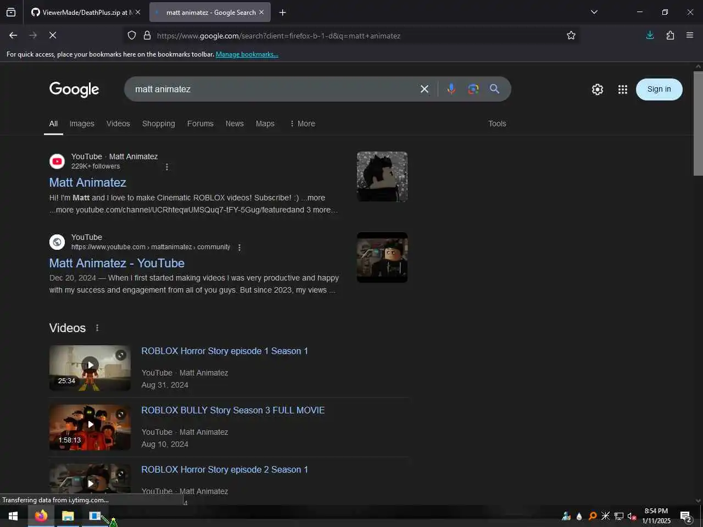
Task: Click Google logo to go home
Action: point(74,89)
